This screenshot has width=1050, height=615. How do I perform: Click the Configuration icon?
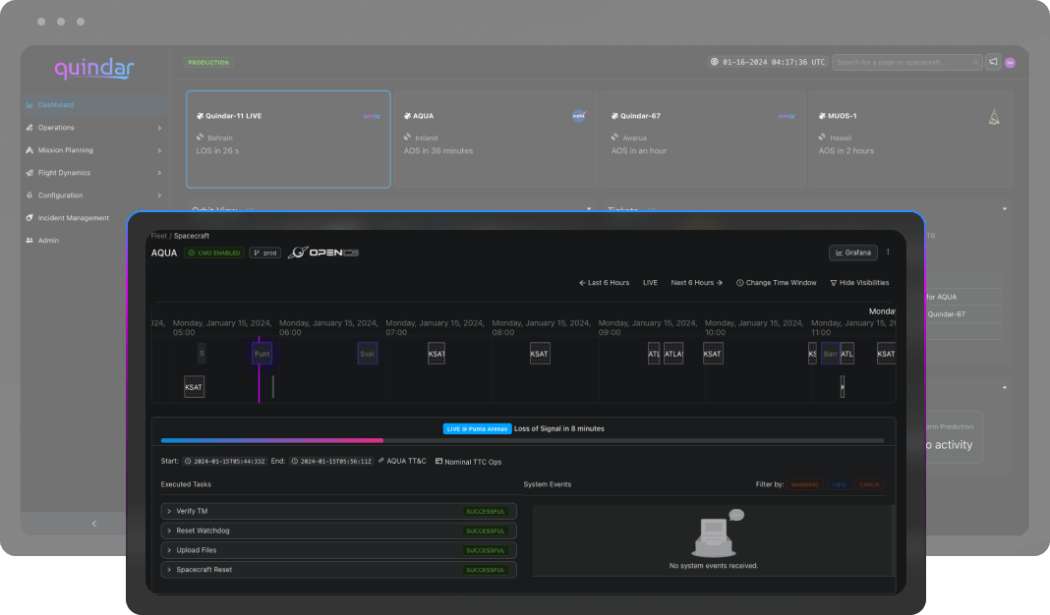click(x=29, y=196)
